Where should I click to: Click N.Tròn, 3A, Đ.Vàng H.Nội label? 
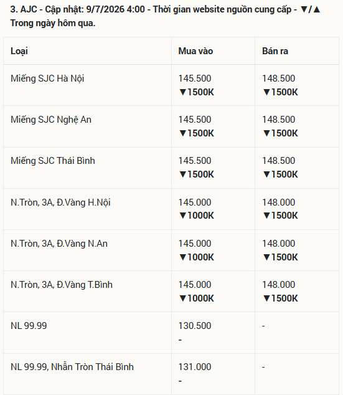60,202
